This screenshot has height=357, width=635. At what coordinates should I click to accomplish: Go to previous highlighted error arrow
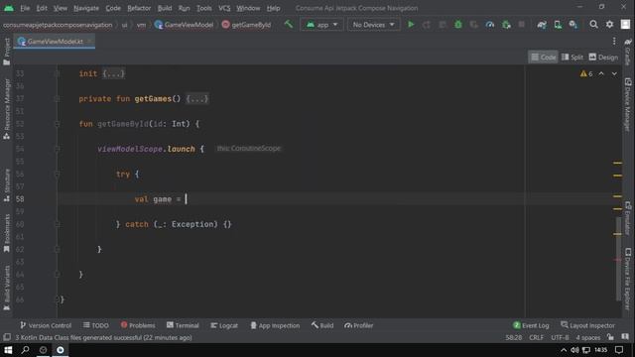[601, 73]
